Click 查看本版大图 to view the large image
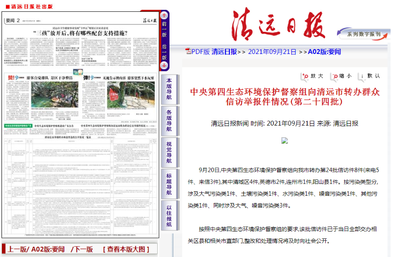The height and width of the screenshot is (257, 393). [x=128, y=249]
